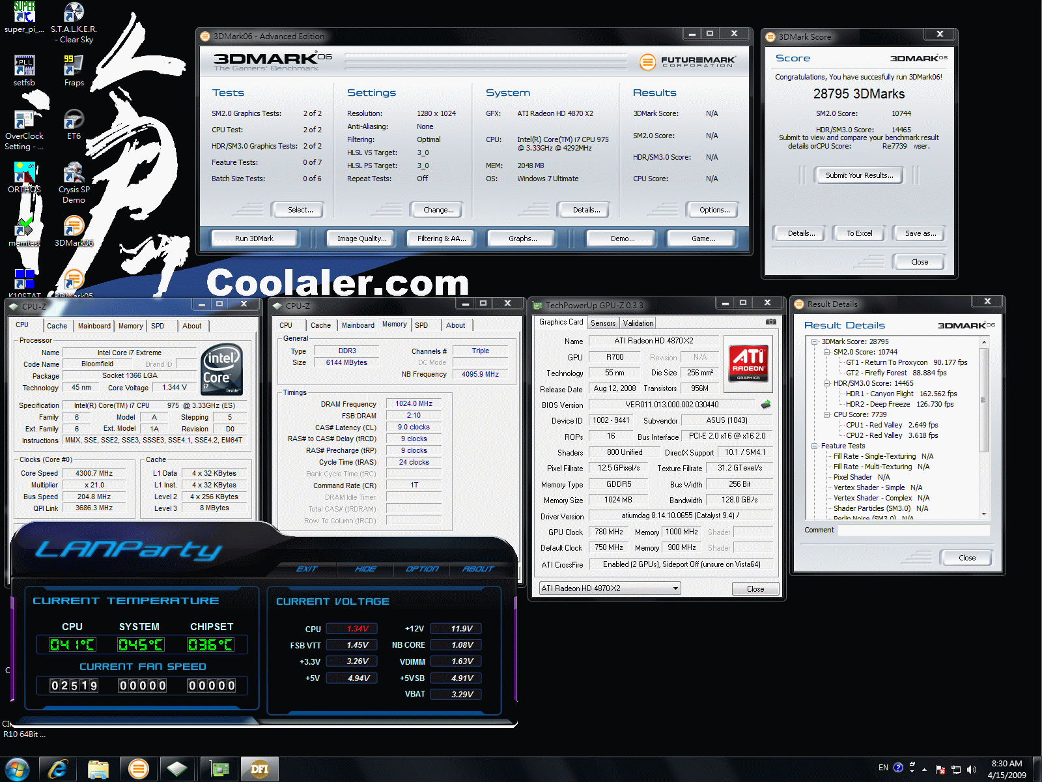
Task: Click Save as button in Score window
Action: (921, 233)
